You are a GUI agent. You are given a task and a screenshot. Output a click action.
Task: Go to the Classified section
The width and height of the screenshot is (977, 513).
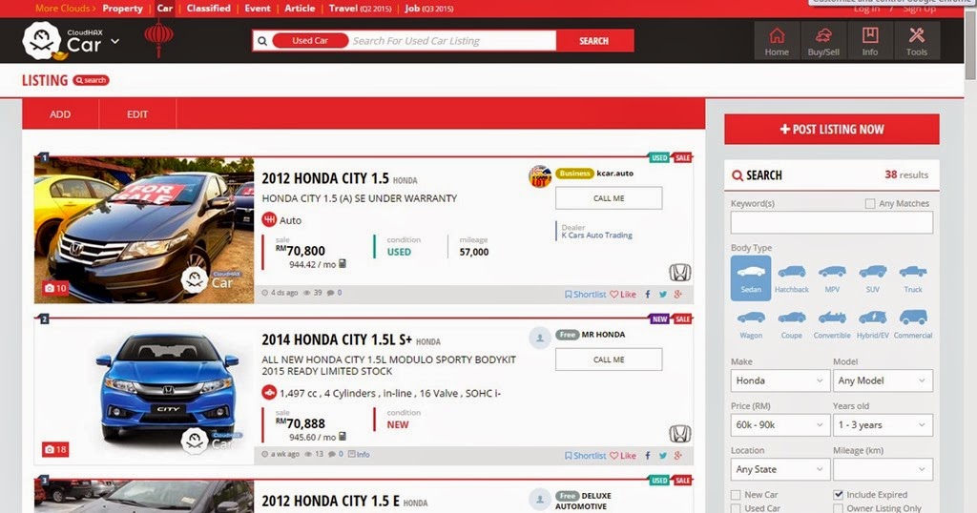click(x=209, y=8)
